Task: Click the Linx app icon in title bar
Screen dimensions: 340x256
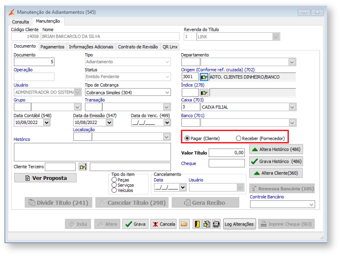Action: pyautogui.click(x=12, y=12)
